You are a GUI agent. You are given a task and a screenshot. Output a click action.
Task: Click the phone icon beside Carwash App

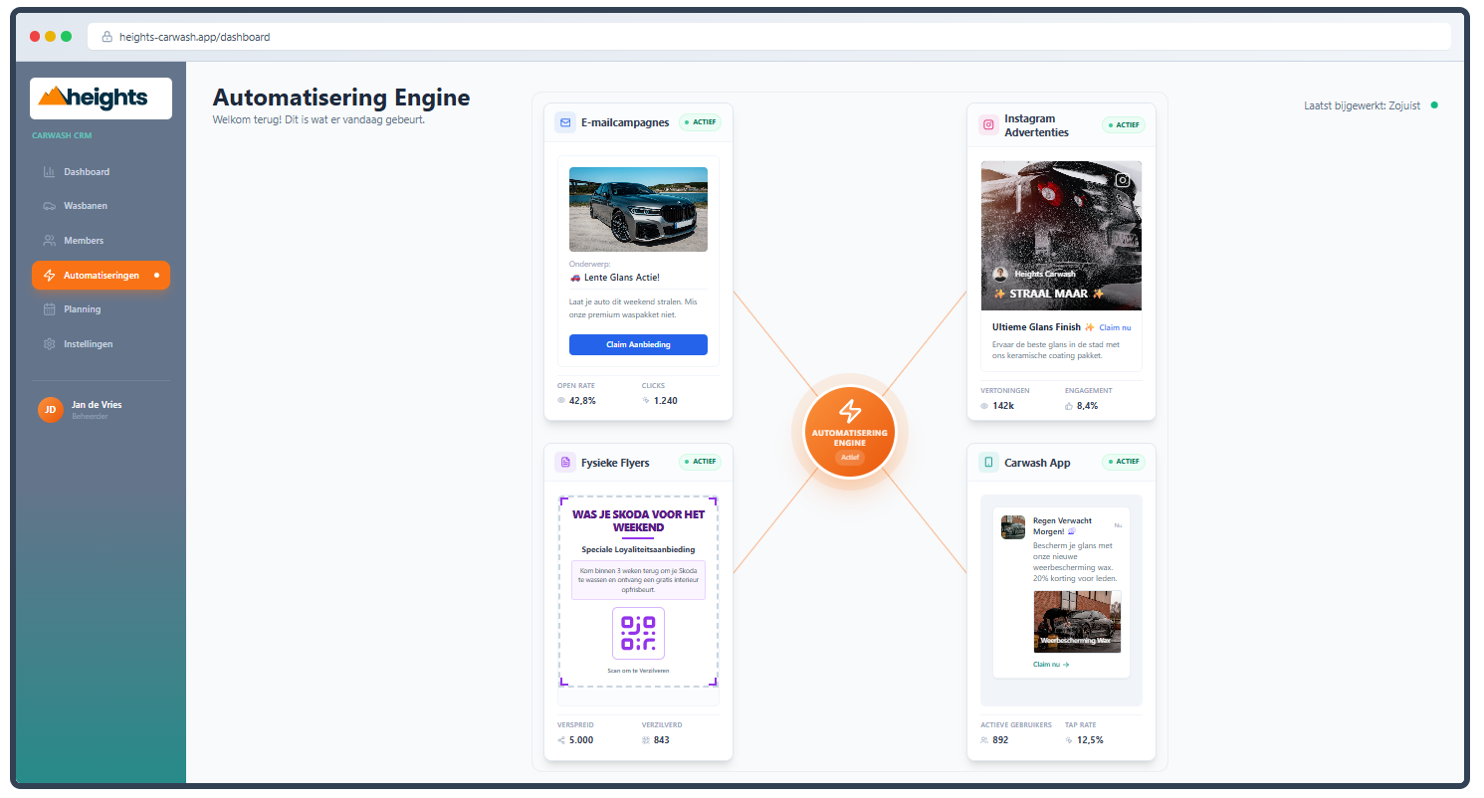988,463
